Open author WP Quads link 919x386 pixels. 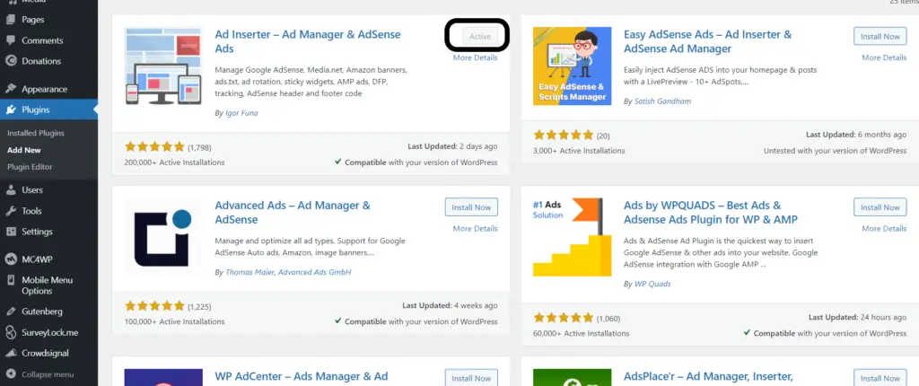[652, 284]
